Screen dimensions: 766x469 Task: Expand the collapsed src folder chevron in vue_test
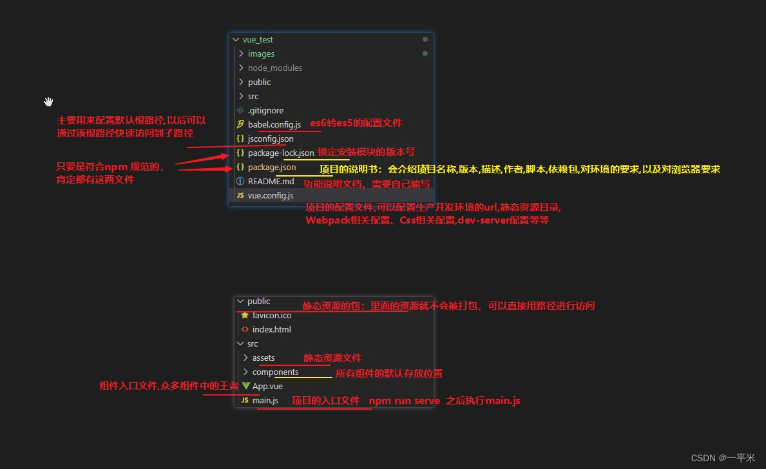click(241, 96)
